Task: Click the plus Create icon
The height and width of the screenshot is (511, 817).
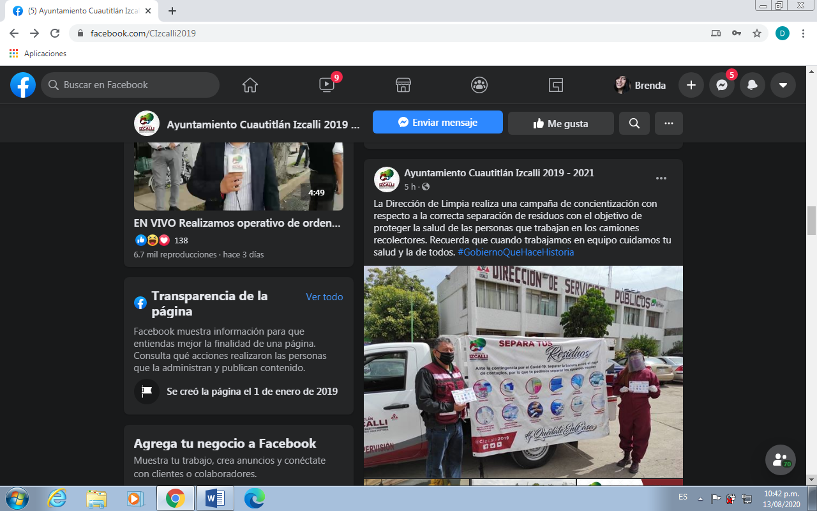Action: click(x=691, y=85)
